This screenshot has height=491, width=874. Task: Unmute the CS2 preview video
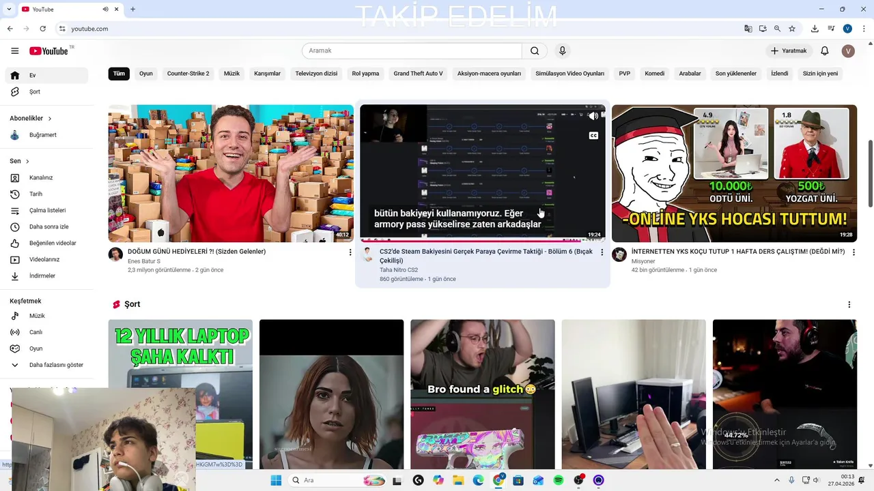[x=593, y=116]
